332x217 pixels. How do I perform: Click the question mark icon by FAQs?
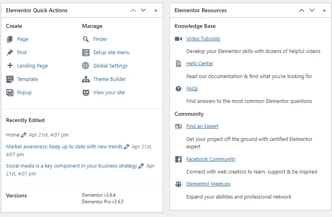click(x=178, y=88)
